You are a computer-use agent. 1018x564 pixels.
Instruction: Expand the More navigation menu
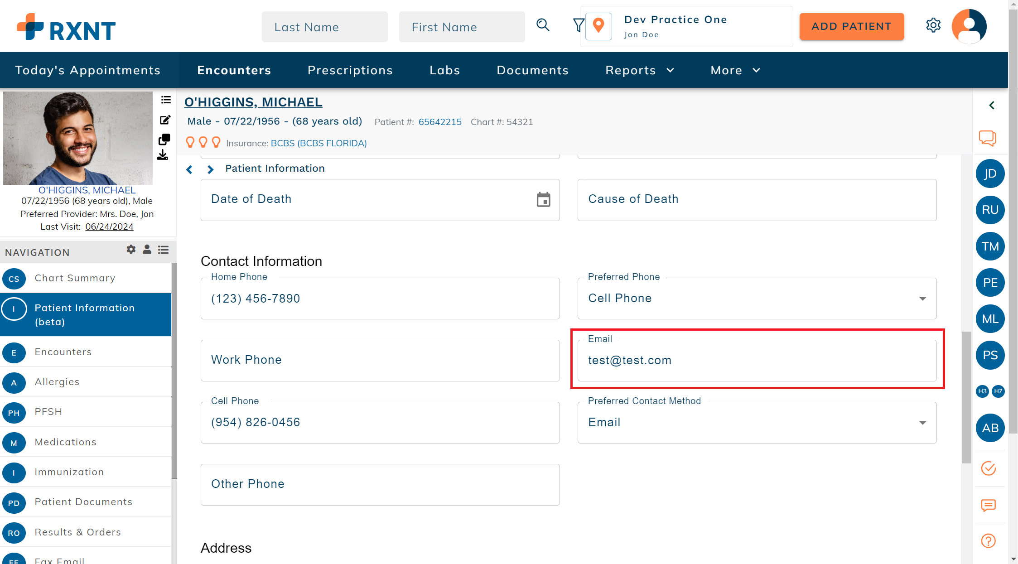pos(734,70)
